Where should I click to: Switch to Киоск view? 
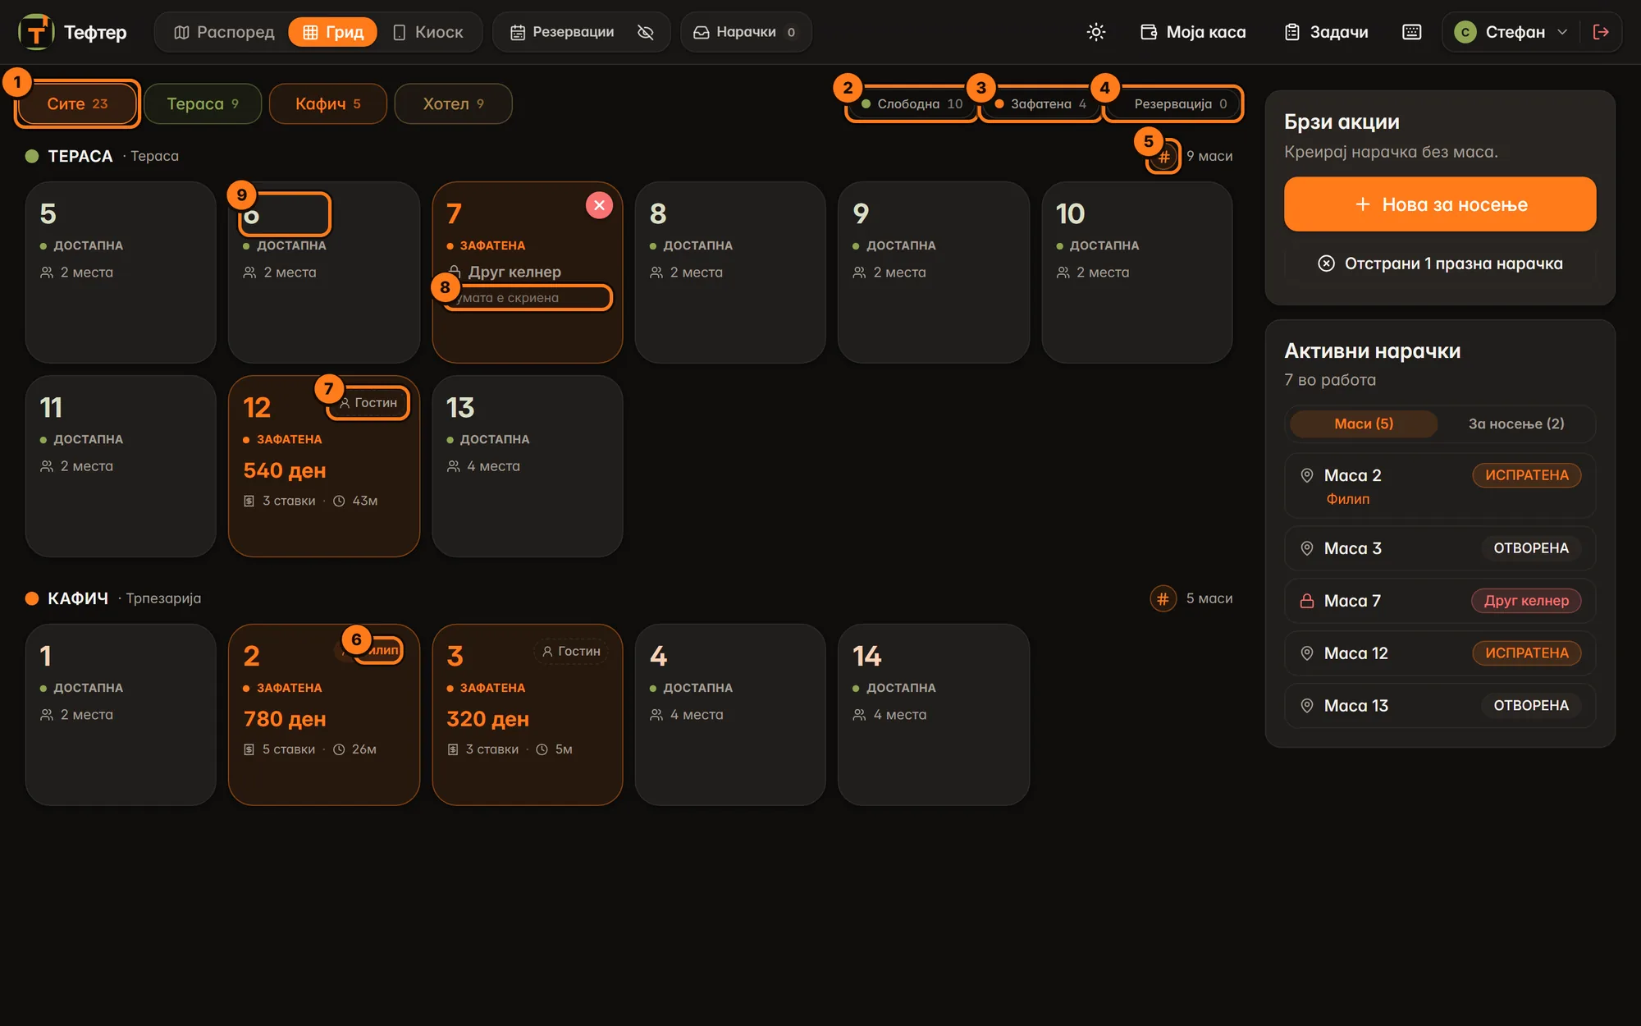427,32
